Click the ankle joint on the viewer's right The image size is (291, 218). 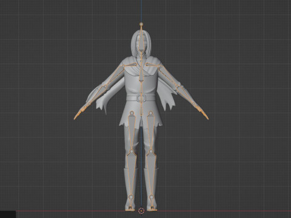152,197
